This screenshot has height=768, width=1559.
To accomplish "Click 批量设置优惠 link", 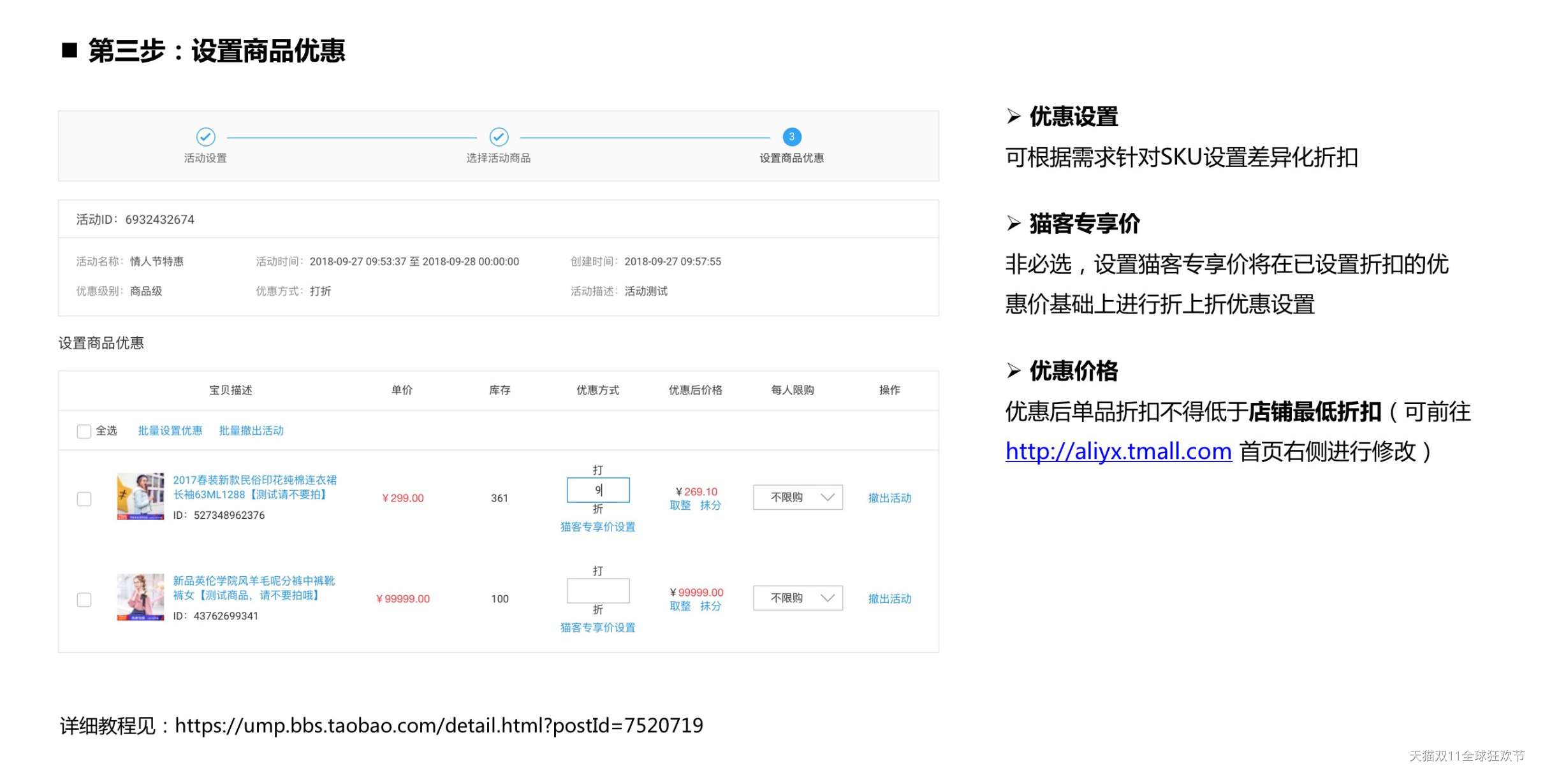I will tap(170, 431).
